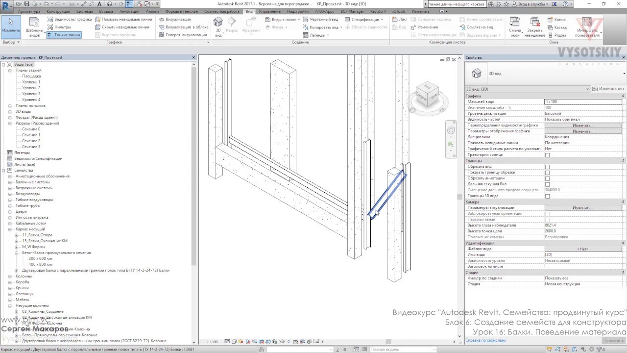The image size is (627, 353).
Task: Click the 3D вид house icon
Action: 218,26
